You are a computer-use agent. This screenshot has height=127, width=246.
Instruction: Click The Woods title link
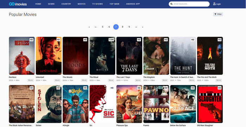point(67,77)
